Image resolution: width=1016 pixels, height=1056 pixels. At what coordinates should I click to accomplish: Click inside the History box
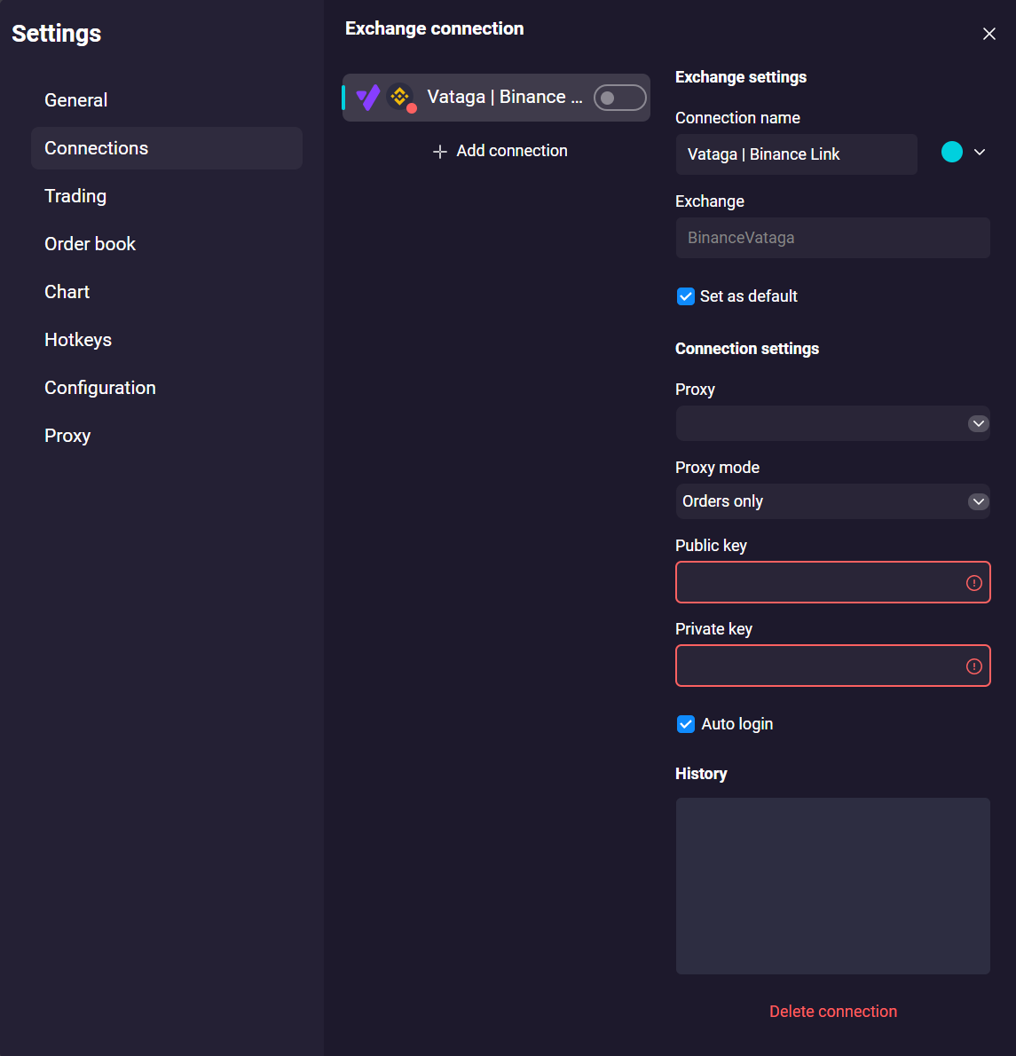click(x=833, y=887)
